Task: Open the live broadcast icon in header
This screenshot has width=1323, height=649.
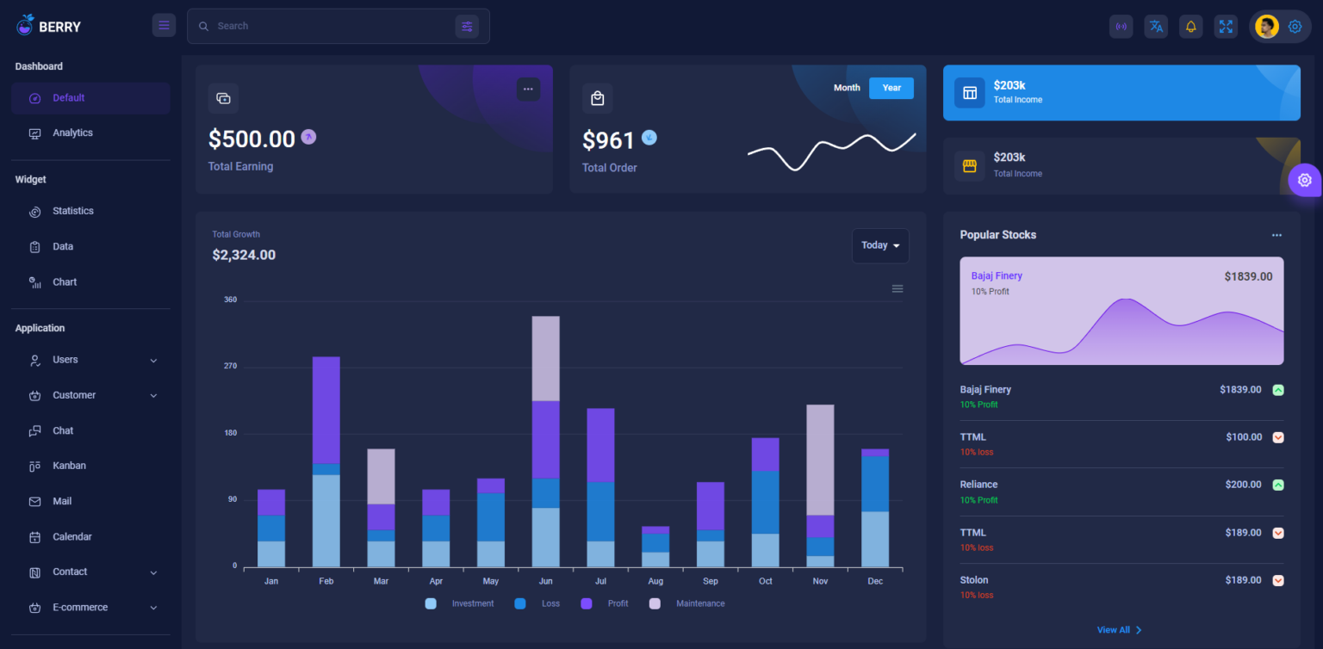Action: [x=1121, y=27]
